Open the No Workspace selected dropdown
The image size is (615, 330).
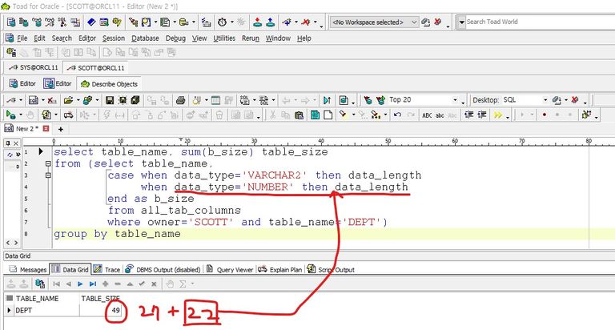(414, 22)
